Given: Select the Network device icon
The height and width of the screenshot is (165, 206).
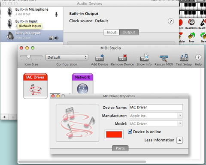Looking at the screenshot, I should tap(82, 84).
